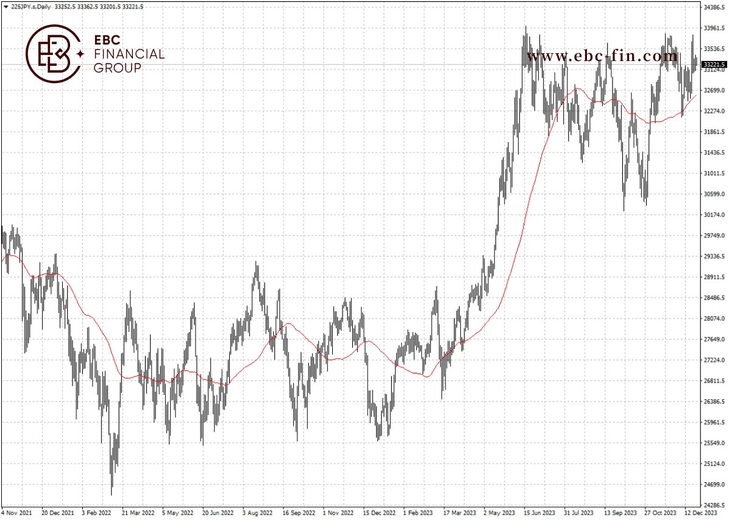Viewport: 729px width, 520px height.
Task: Select the 4 Nov 2021 date label
Action: pos(17,513)
